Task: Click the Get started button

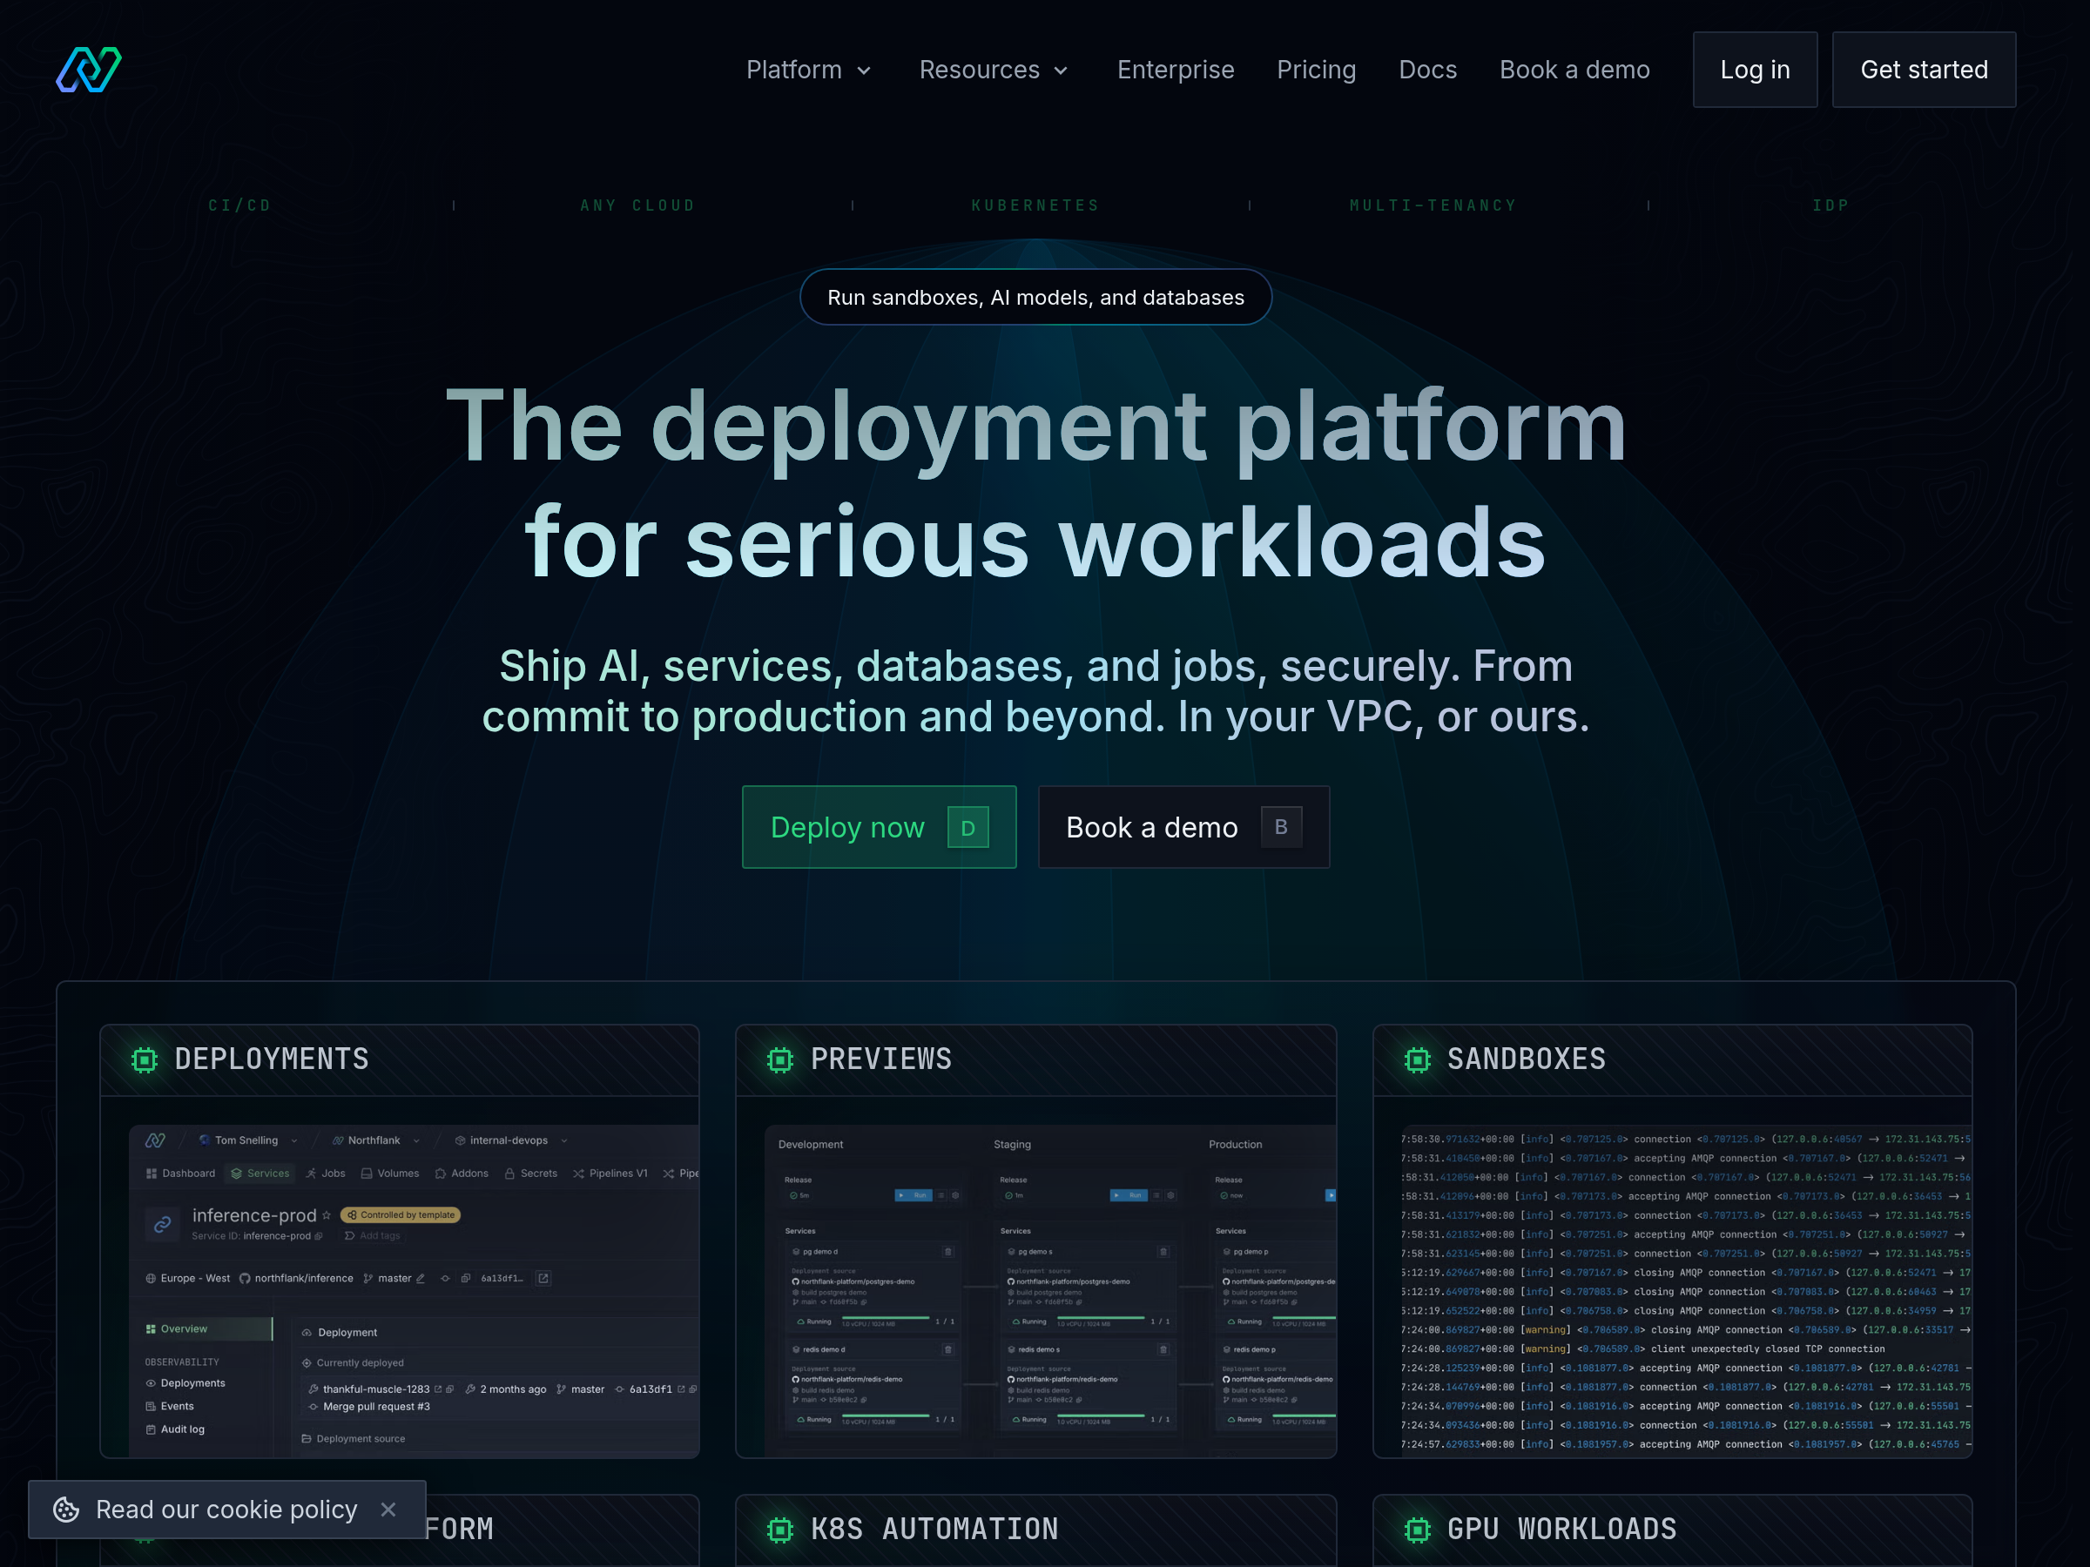Action: (1924, 70)
